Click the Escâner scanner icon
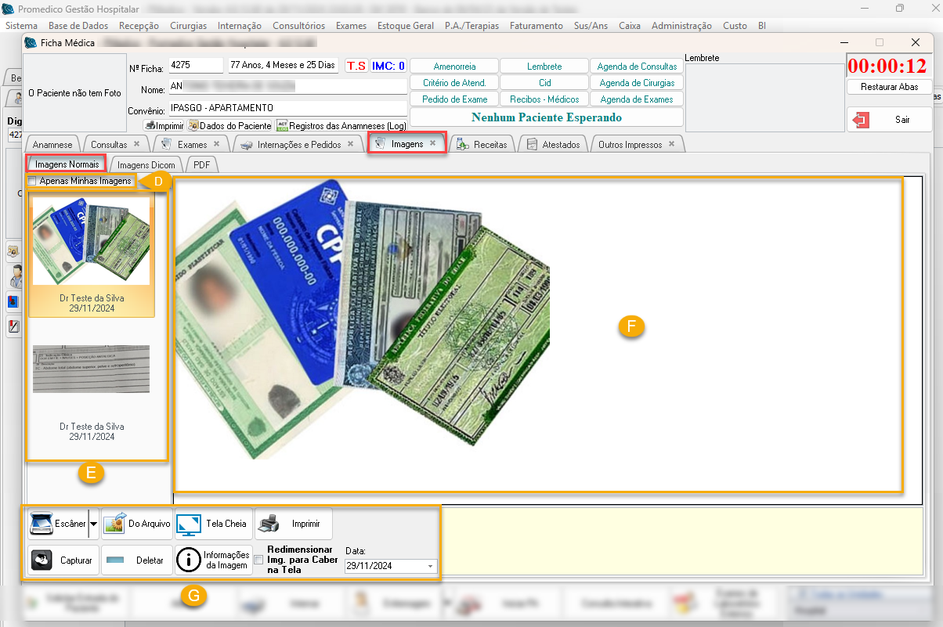 (x=42, y=524)
